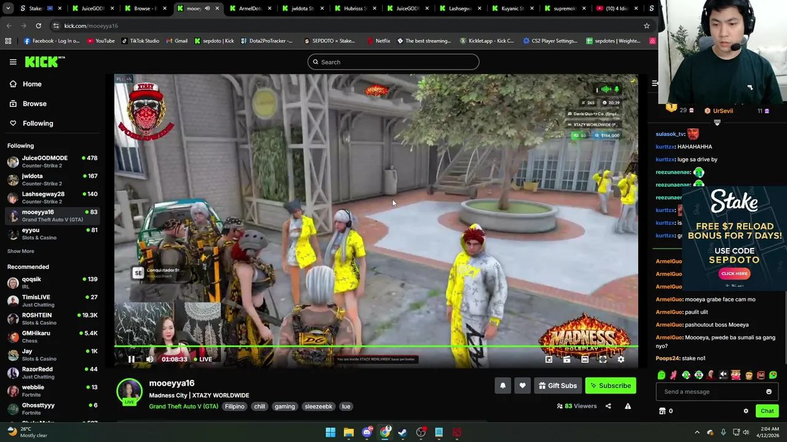Viewport: 787px width, 442px height.
Task: Open Following in the sidebar
Action: [x=52, y=123]
